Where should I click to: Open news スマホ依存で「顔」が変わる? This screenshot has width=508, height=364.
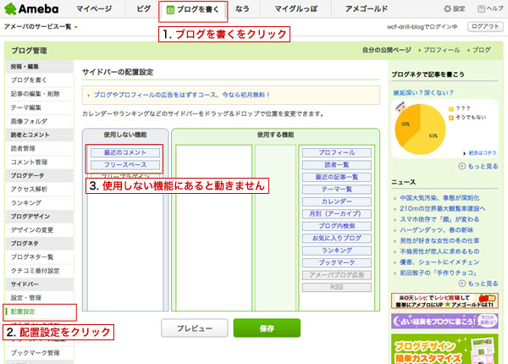tap(439, 219)
